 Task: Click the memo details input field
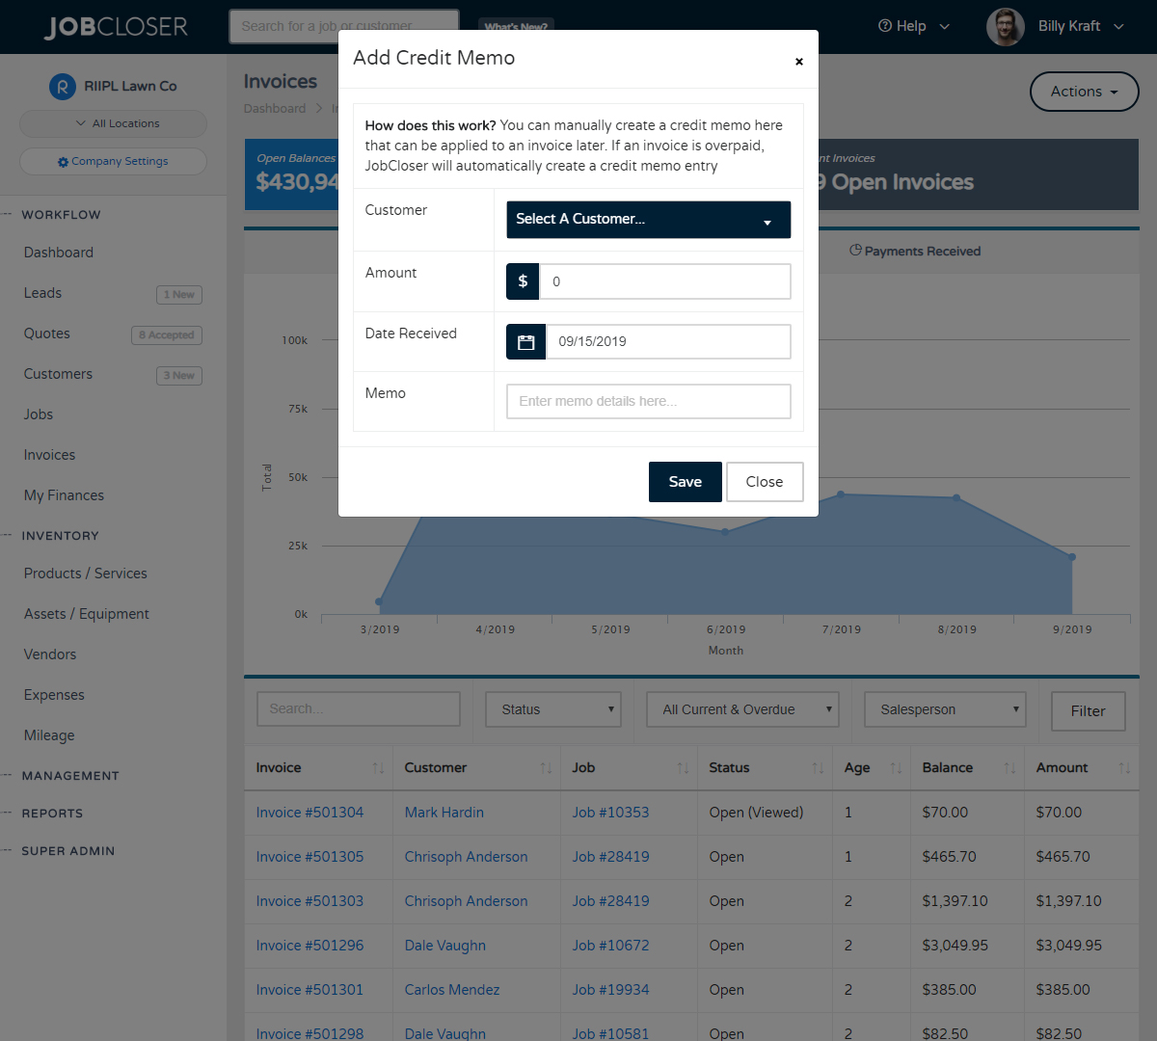click(x=648, y=401)
